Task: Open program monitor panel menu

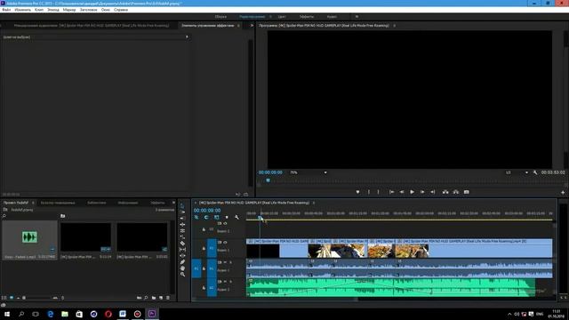Action: pos(395,26)
